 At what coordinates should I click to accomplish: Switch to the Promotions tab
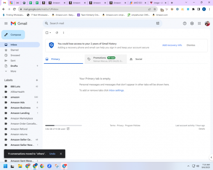(x=106, y=59)
